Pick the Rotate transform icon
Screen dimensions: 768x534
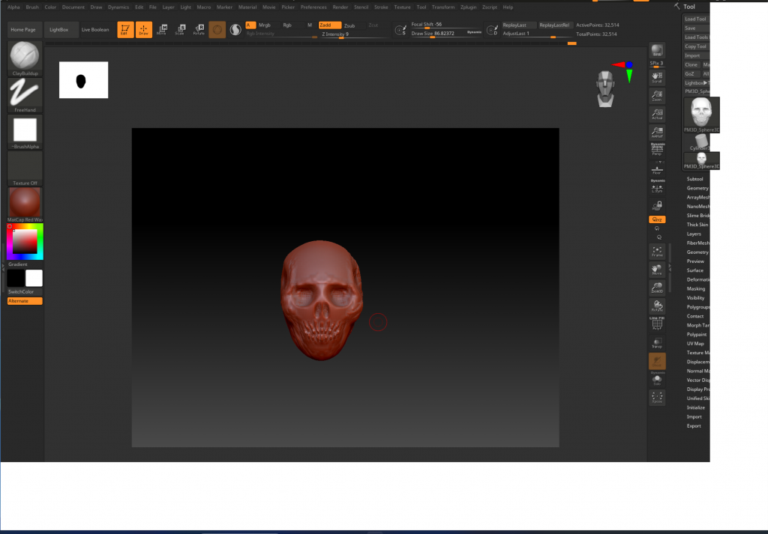(199, 30)
